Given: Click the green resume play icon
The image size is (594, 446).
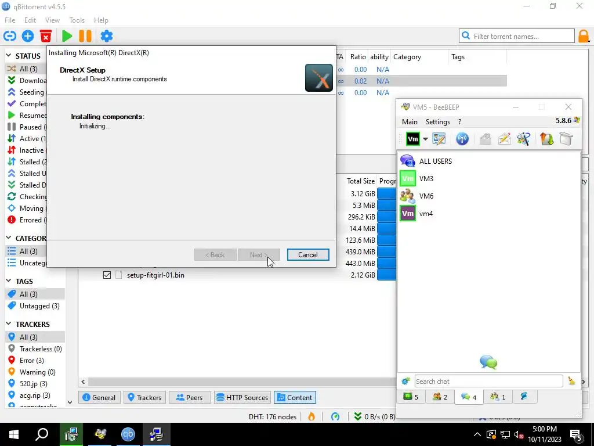Looking at the screenshot, I should (67, 36).
